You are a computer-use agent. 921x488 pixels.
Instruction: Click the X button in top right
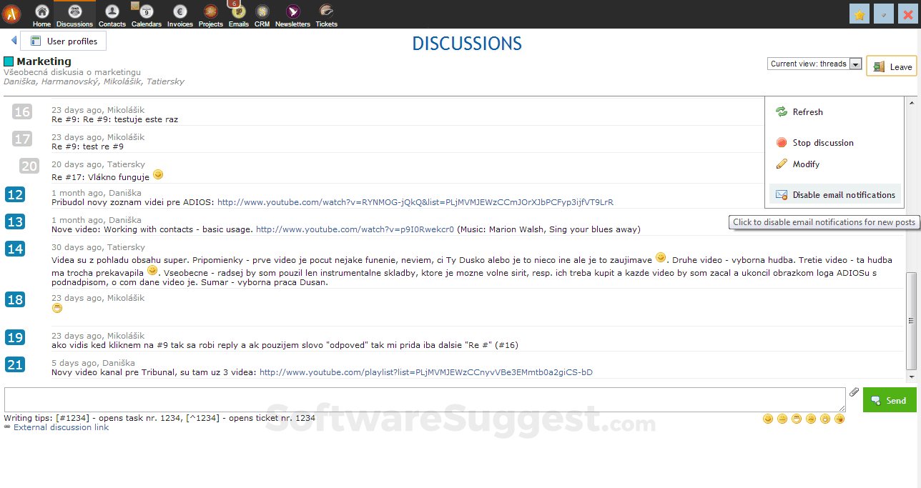click(908, 14)
